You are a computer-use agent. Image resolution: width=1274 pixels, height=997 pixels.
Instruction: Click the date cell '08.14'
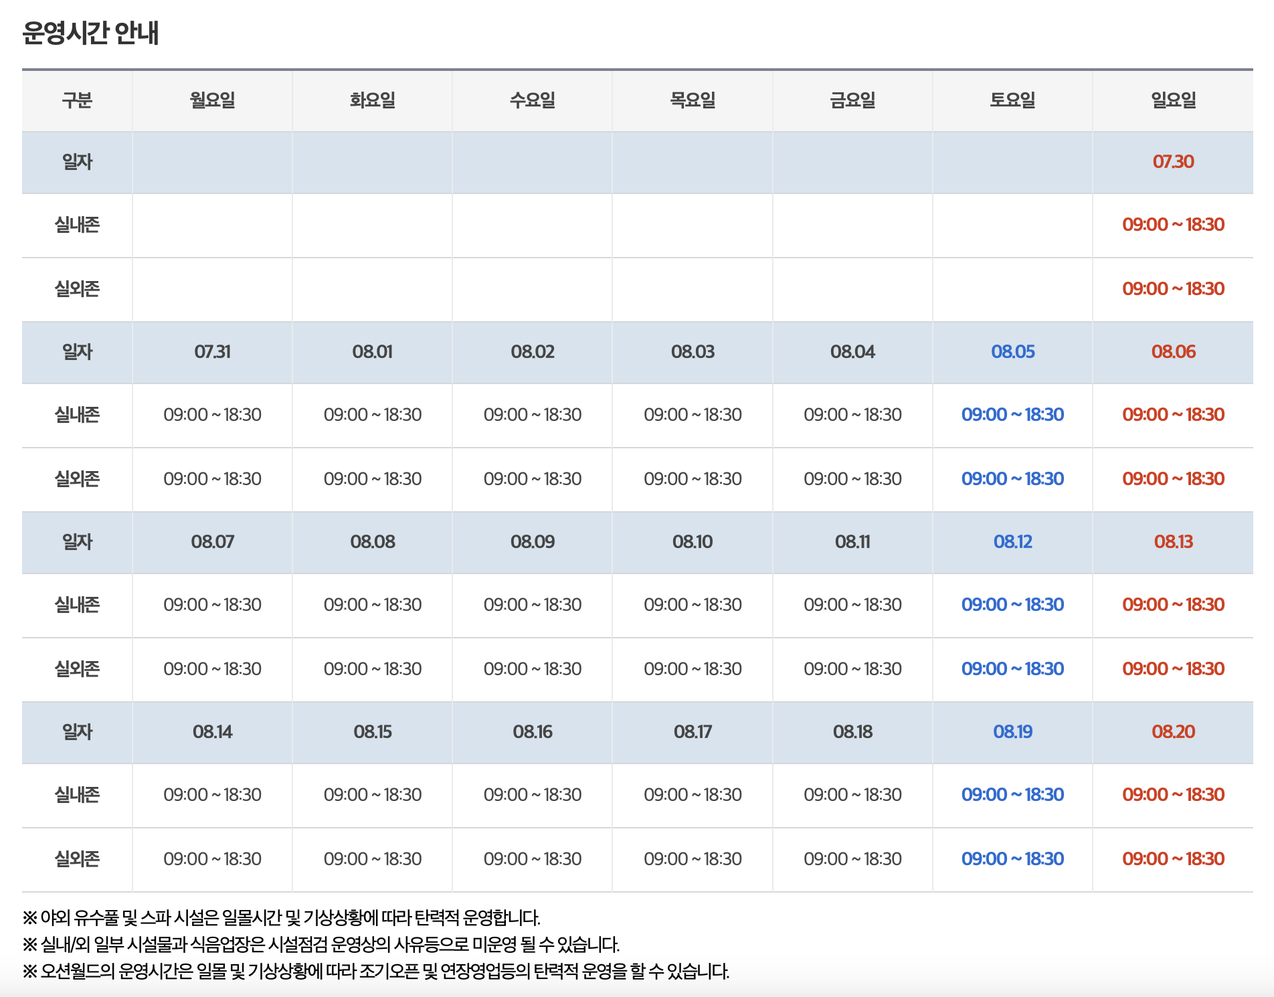[212, 732]
